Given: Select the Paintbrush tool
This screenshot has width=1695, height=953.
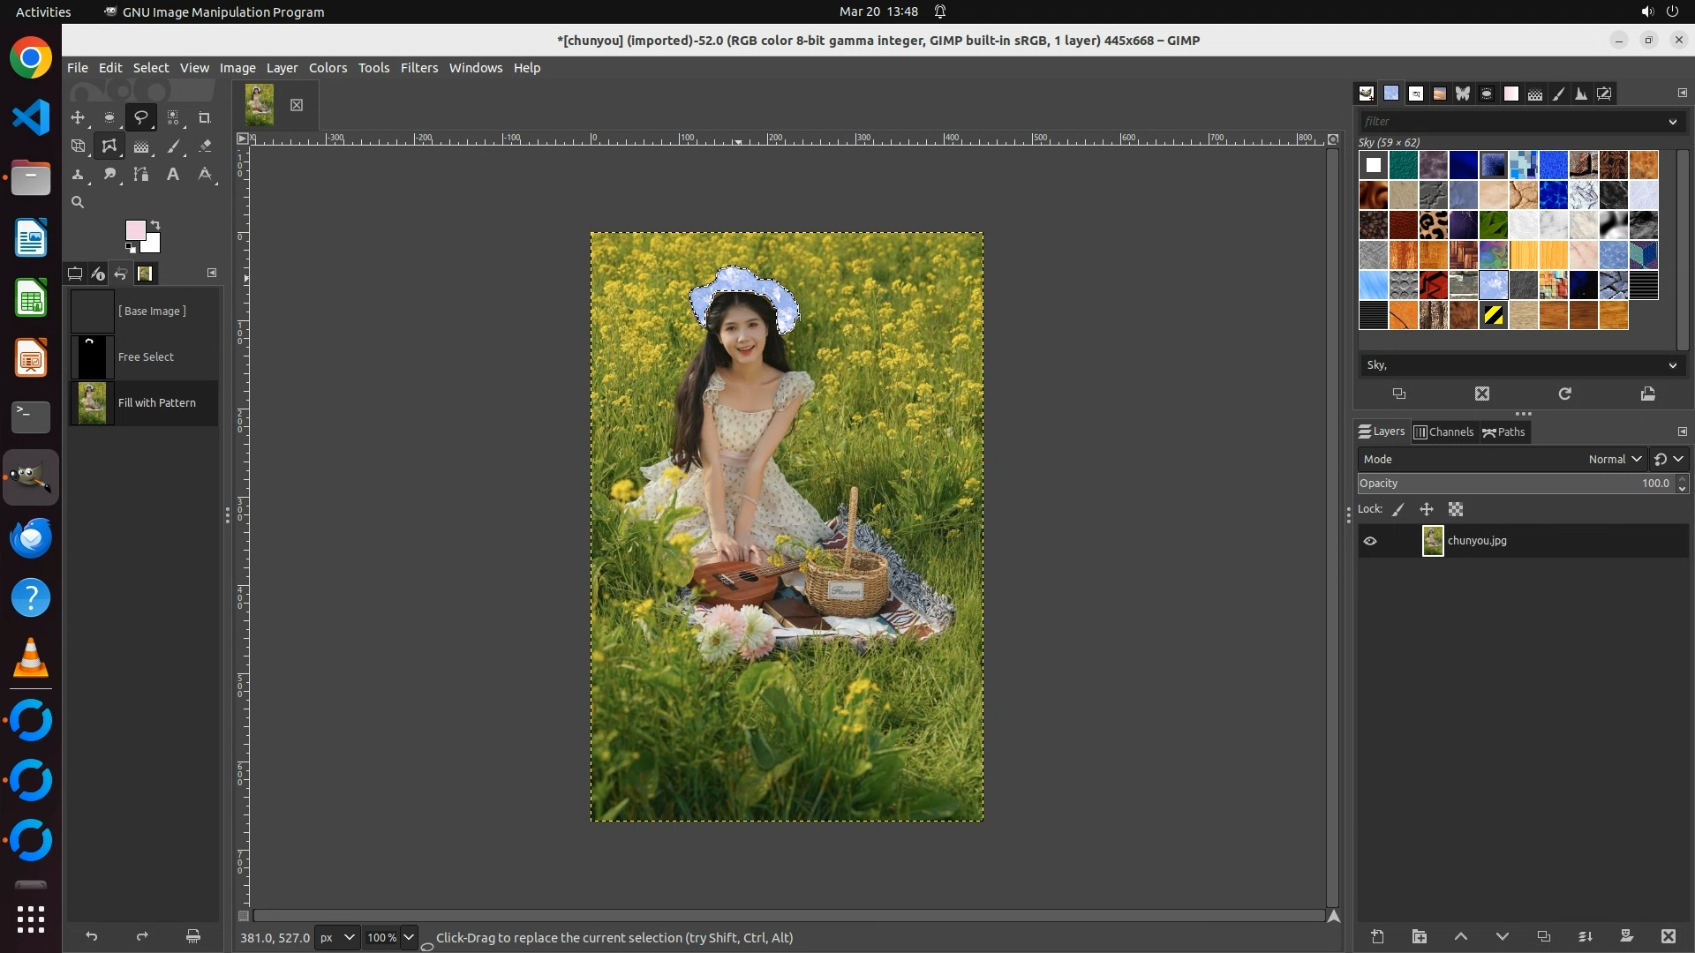Looking at the screenshot, I should coord(173,146).
